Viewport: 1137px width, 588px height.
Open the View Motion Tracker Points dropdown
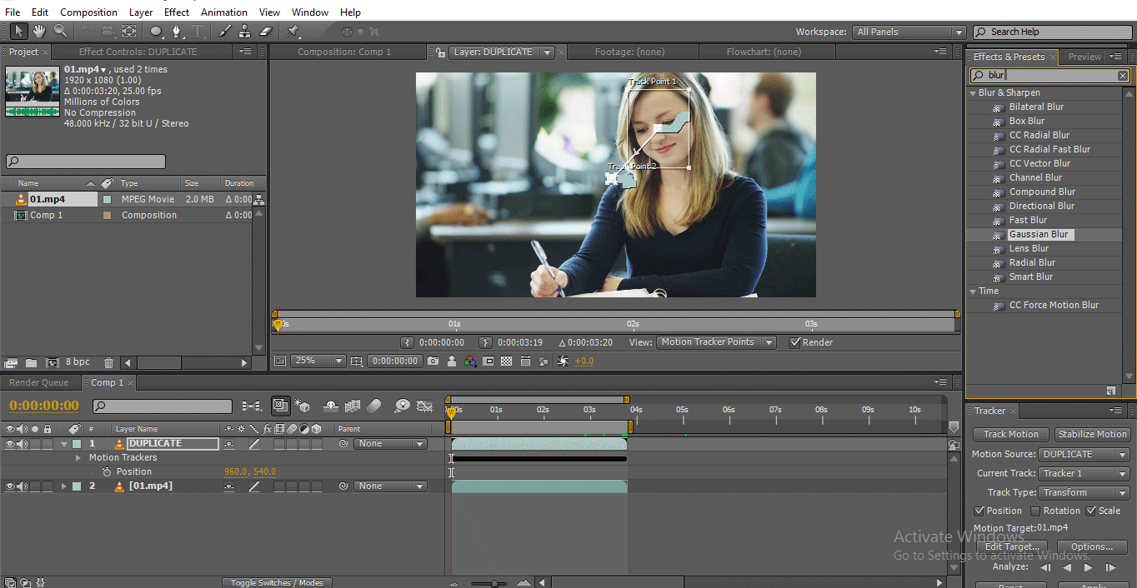pos(716,342)
